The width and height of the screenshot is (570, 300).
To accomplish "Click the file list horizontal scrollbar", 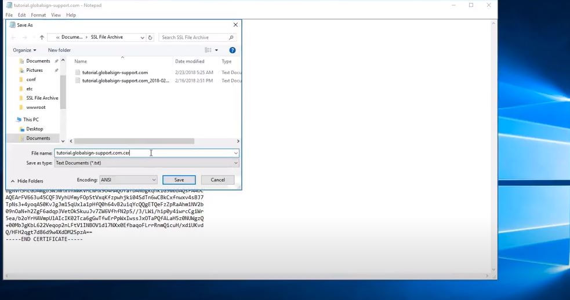I will click(x=134, y=141).
